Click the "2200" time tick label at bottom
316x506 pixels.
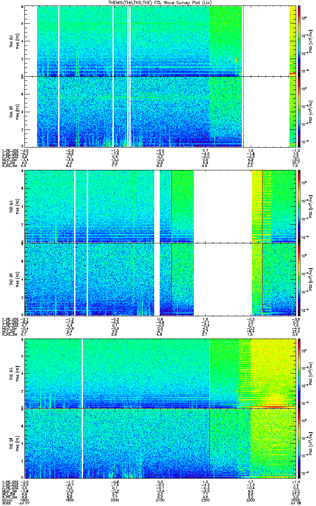point(206,500)
